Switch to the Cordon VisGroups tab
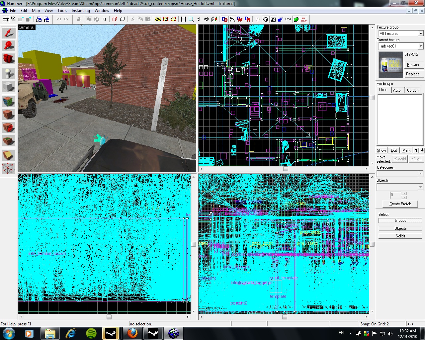Image resolution: width=425 pixels, height=340 pixels. click(x=413, y=90)
